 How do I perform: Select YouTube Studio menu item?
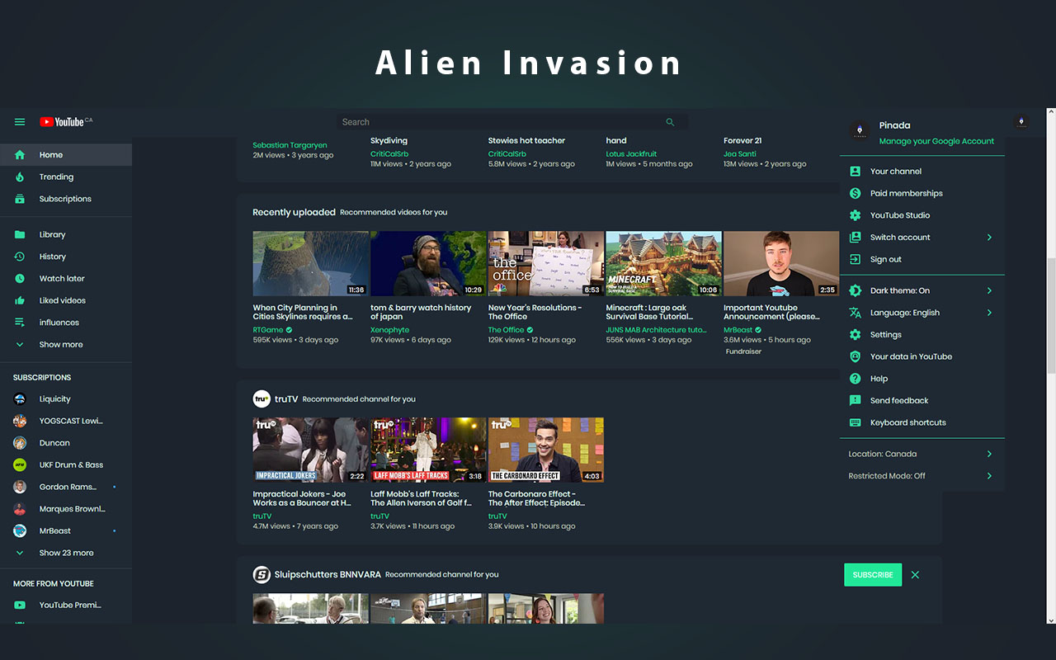922,215
